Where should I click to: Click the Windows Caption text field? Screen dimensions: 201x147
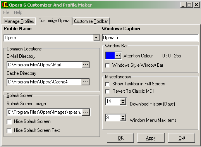coord(150,38)
